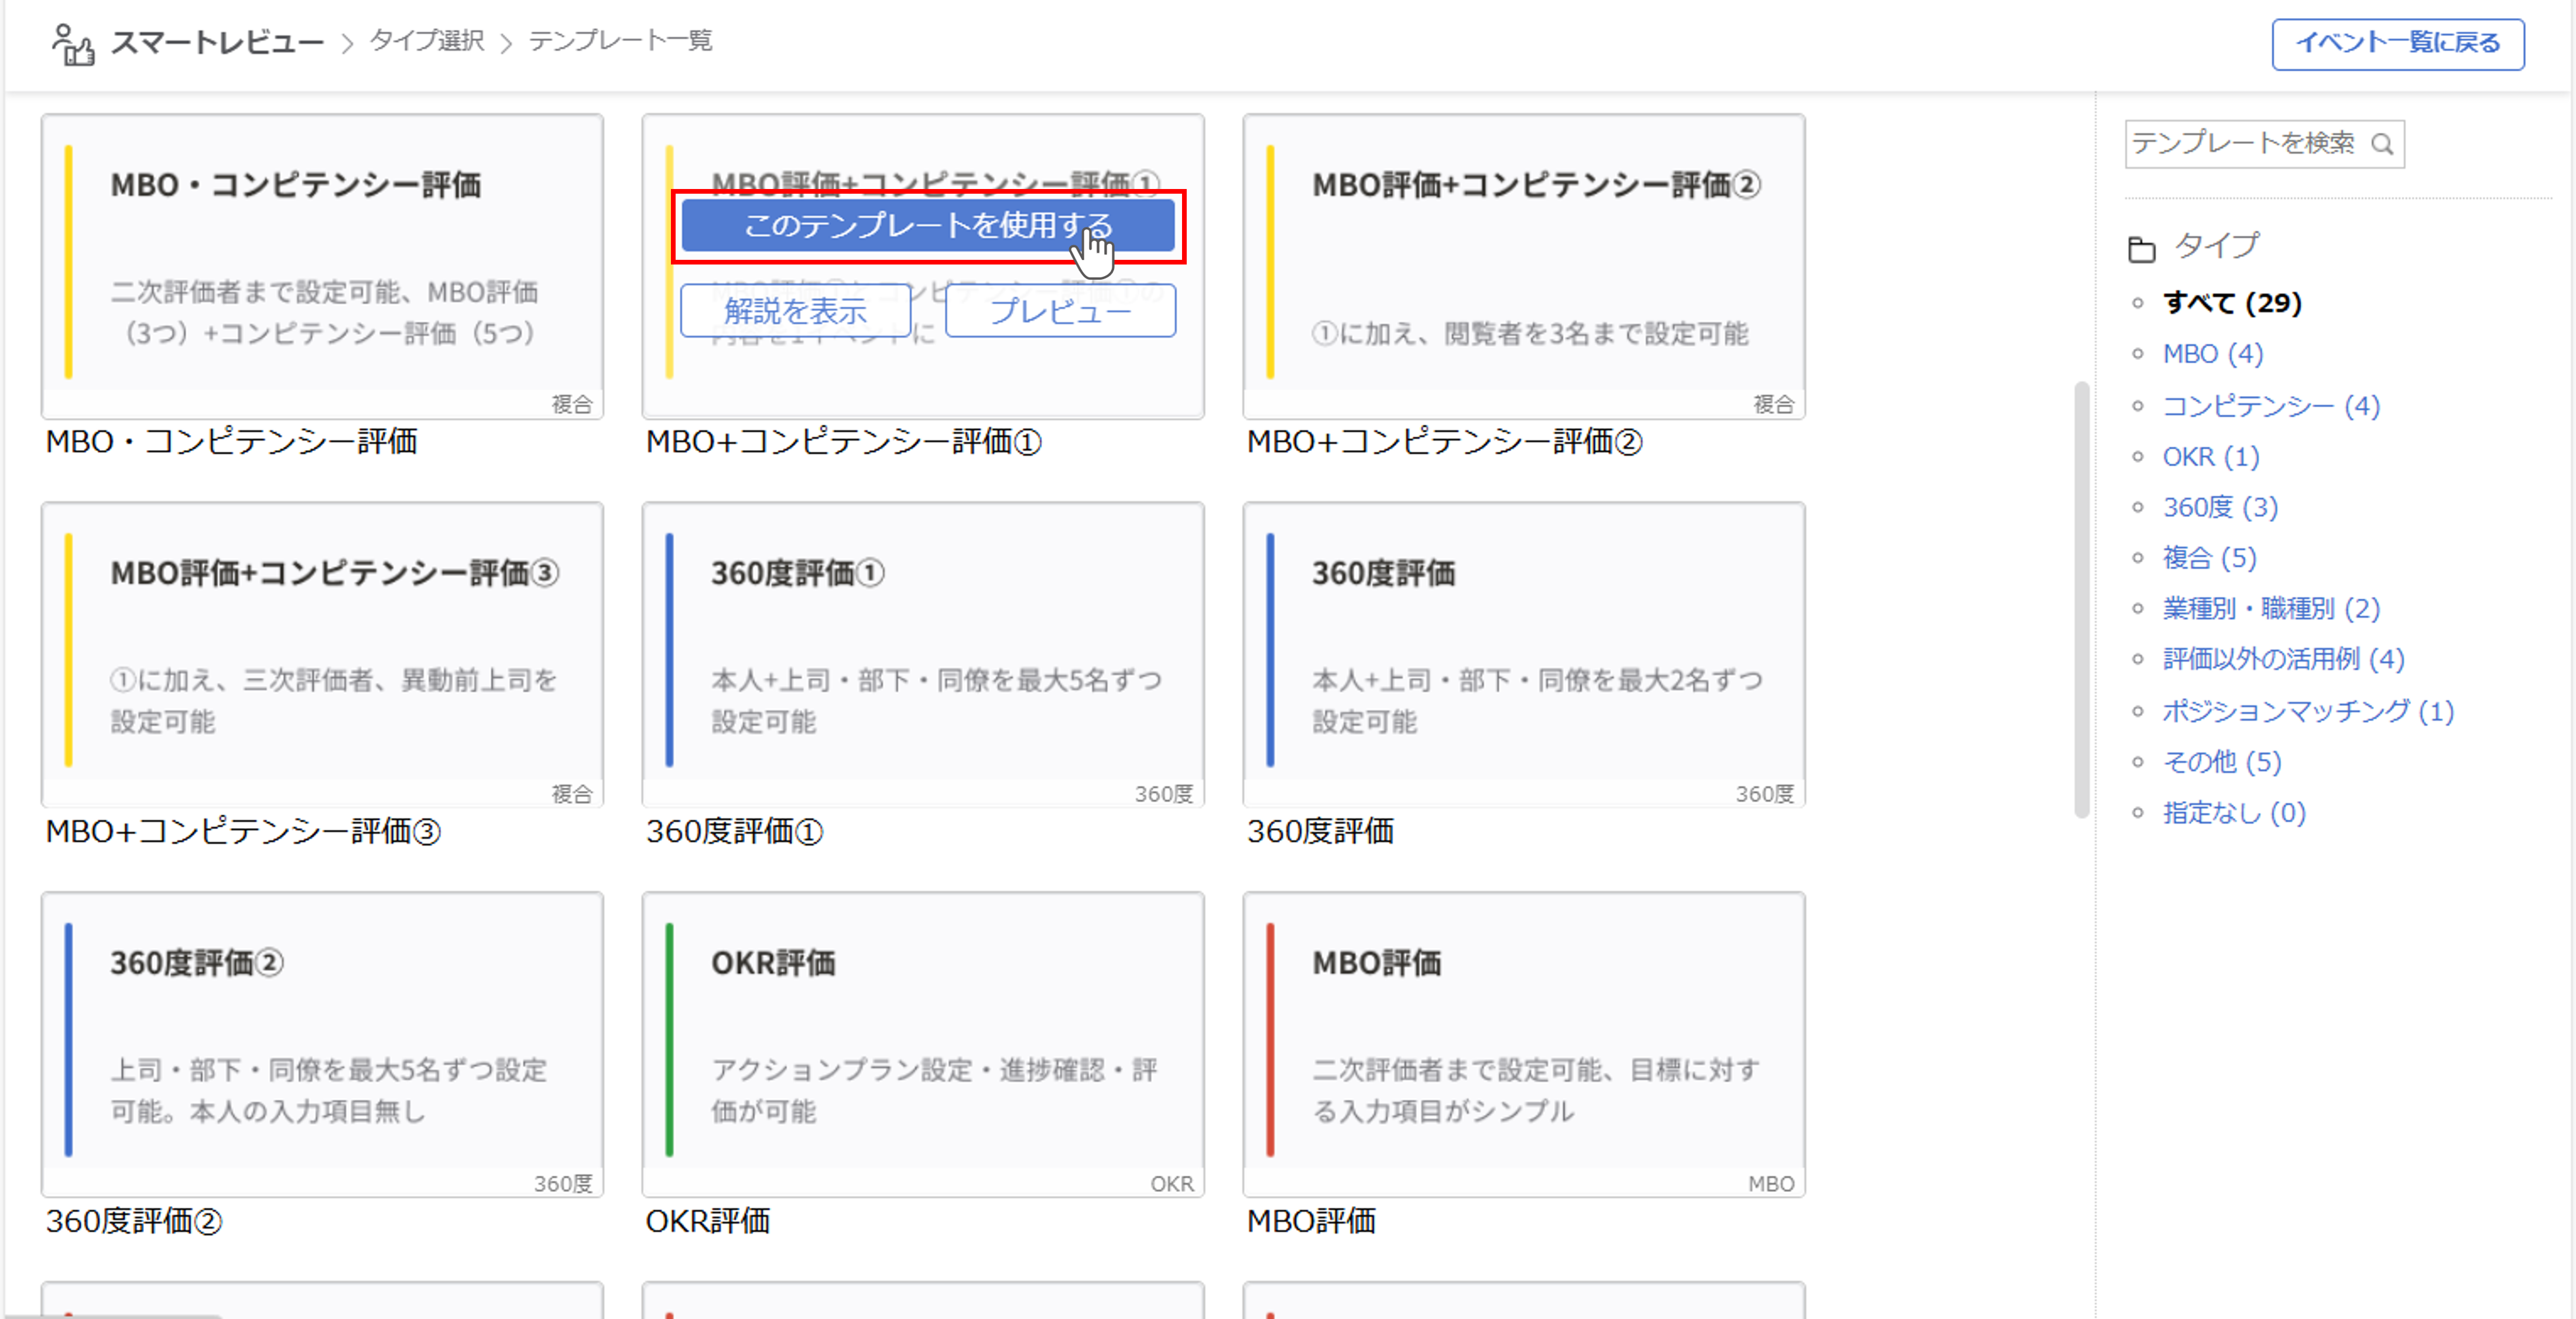This screenshot has width=2576, height=1319.
Task: Select the 複合 (5) filter link
Action: tap(2210, 558)
